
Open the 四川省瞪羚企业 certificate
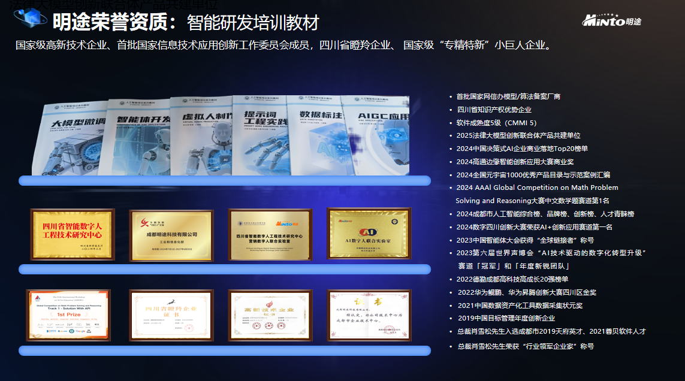coord(171,315)
